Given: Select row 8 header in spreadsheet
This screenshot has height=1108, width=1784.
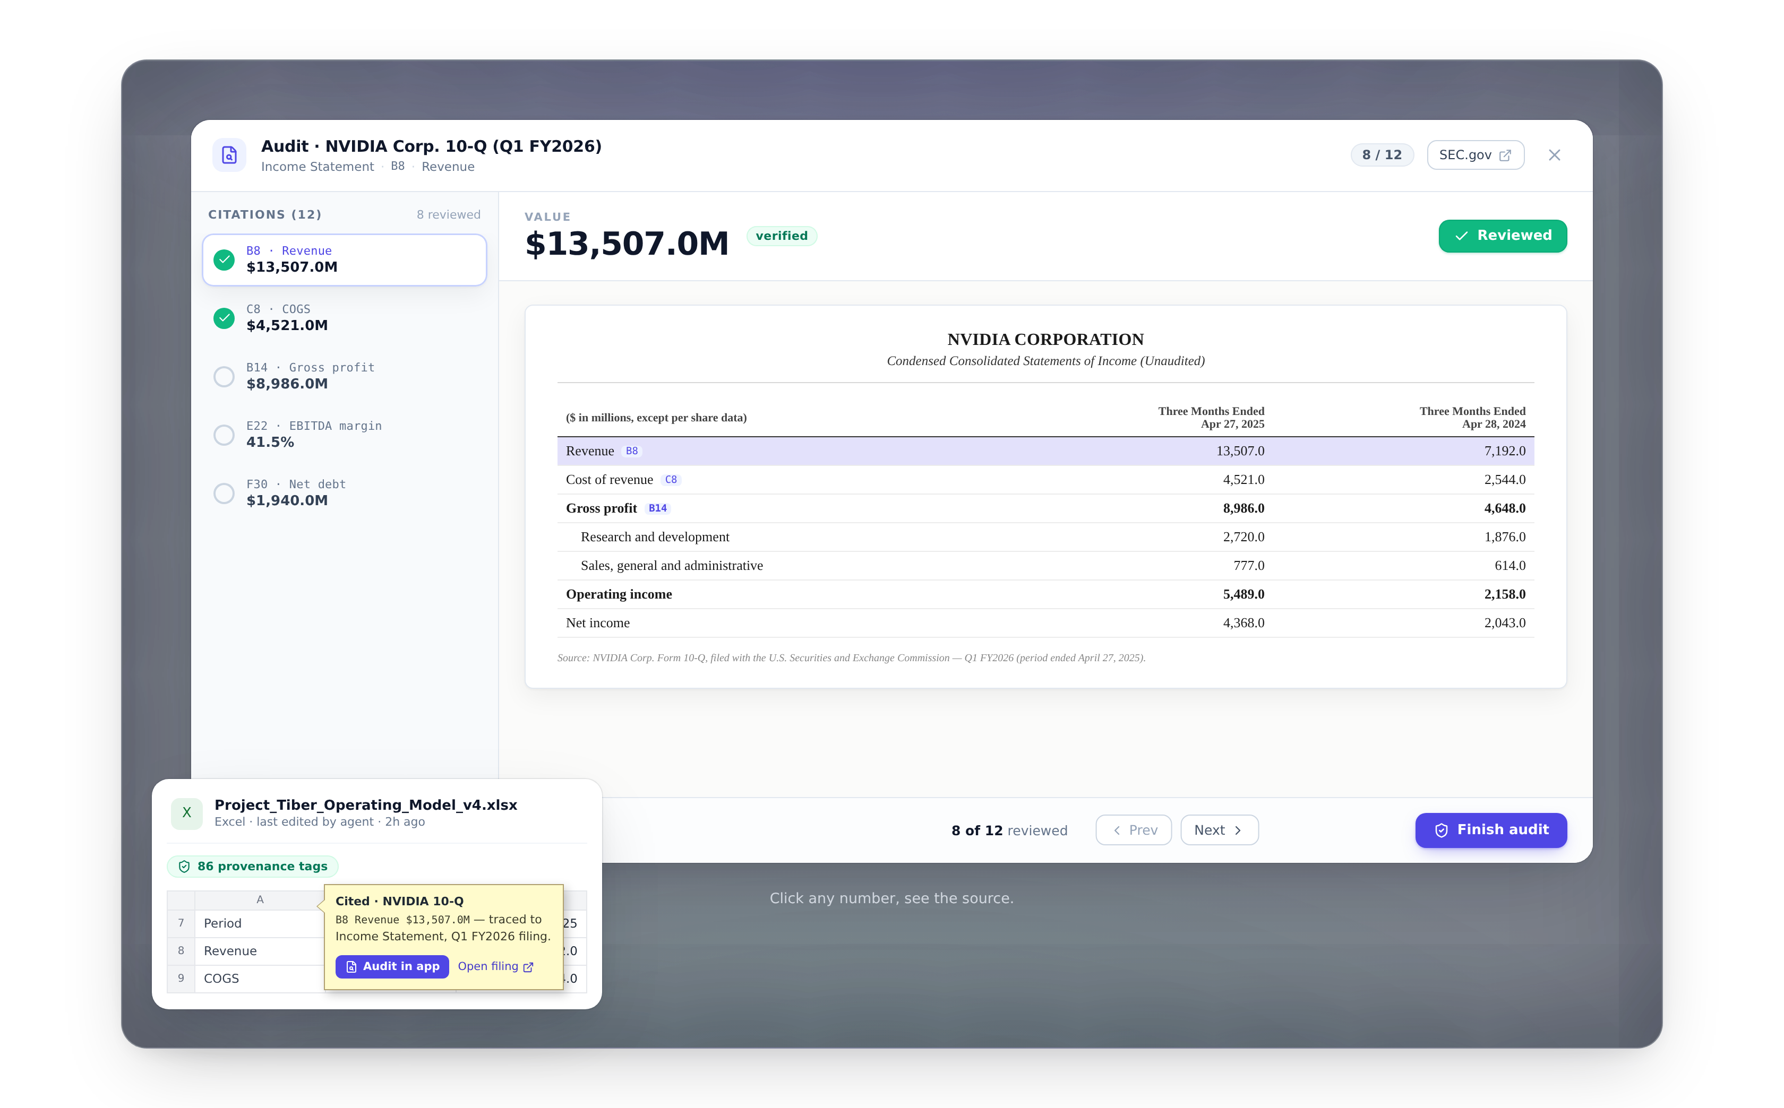Looking at the screenshot, I should tap(181, 950).
